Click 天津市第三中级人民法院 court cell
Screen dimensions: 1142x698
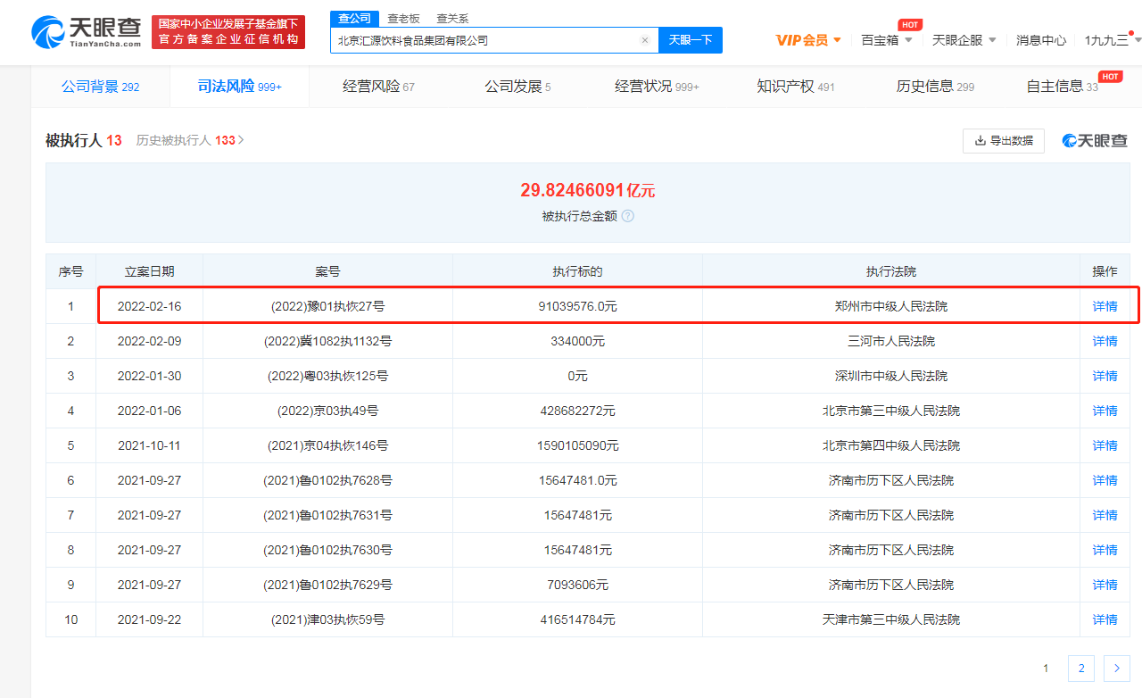[890, 619]
